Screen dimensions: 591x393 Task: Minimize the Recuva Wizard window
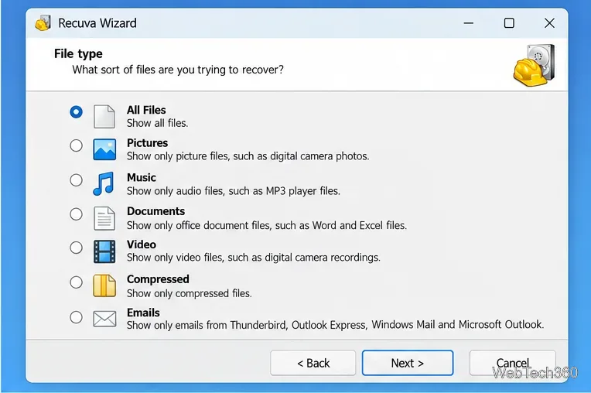(x=469, y=23)
